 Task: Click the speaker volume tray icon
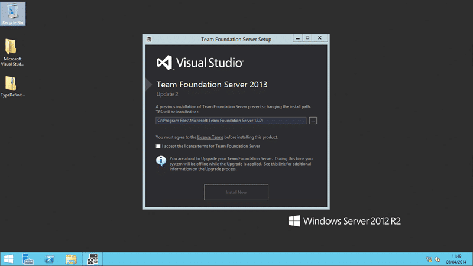438,259
